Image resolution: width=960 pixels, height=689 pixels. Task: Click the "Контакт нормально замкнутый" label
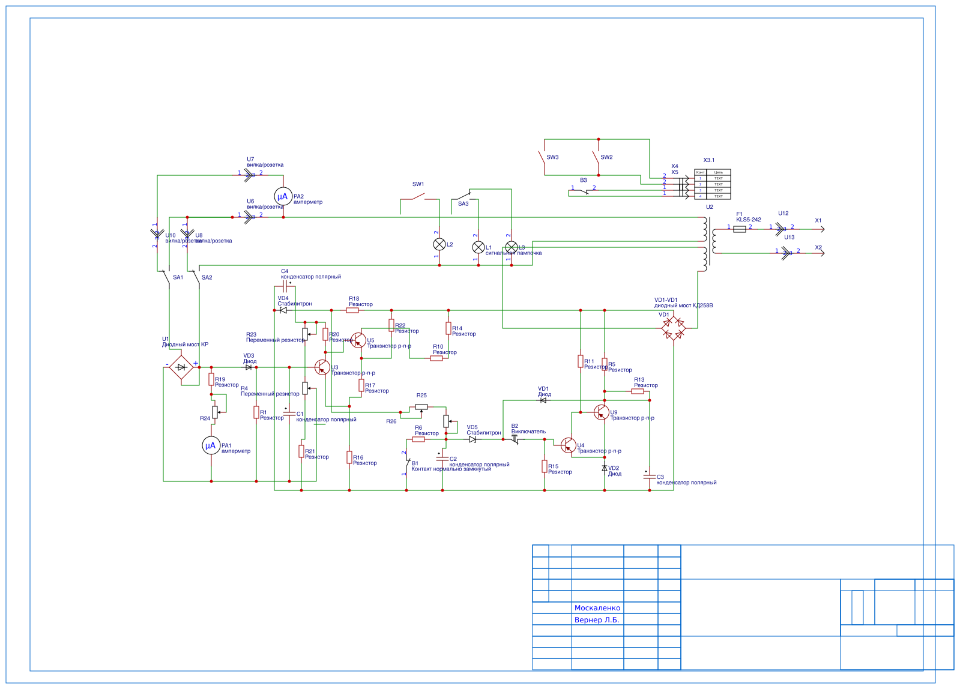[451, 469]
